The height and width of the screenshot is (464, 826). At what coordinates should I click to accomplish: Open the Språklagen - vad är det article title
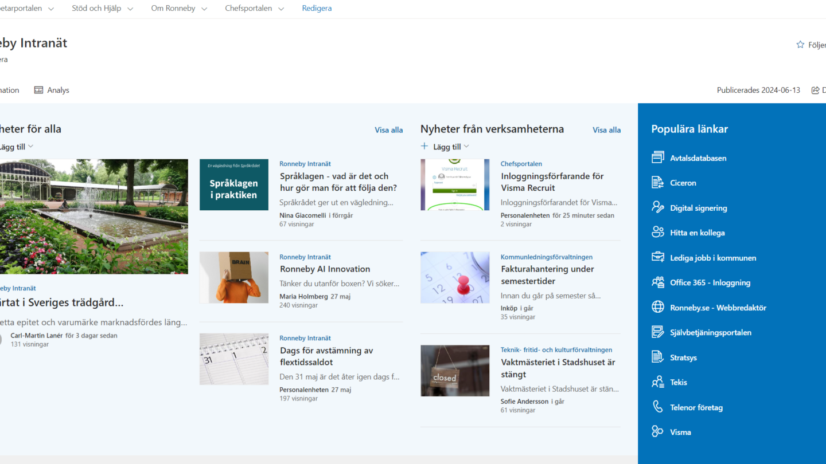click(x=338, y=182)
